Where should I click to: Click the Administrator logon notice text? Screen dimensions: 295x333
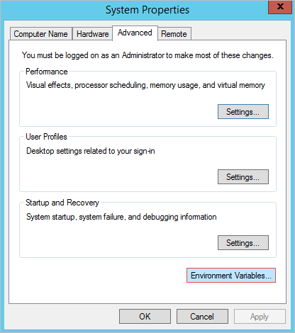click(147, 55)
